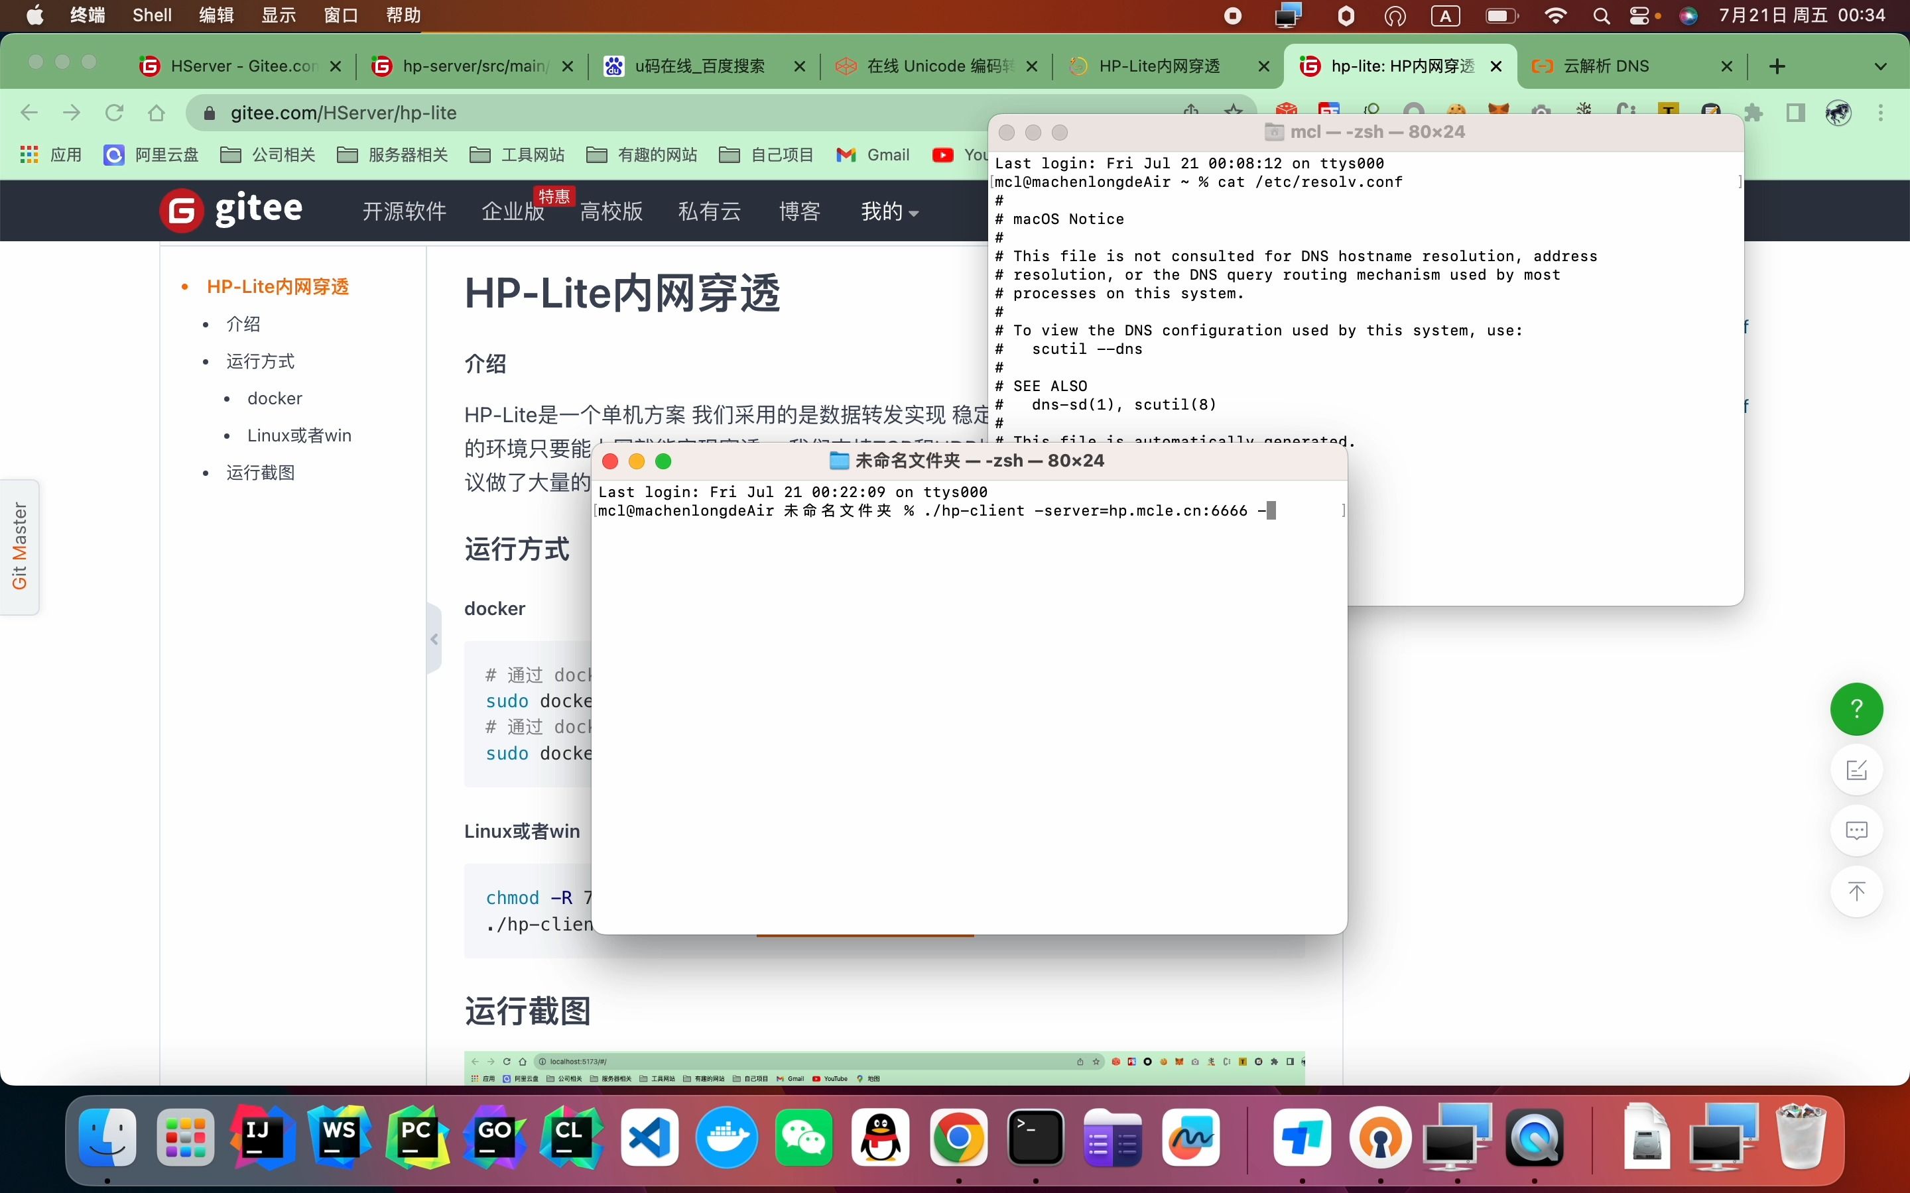Image resolution: width=1910 pixels, height=1193 pixels.
Task: Launch CLion from the dock
Action: click(570, 1137)
